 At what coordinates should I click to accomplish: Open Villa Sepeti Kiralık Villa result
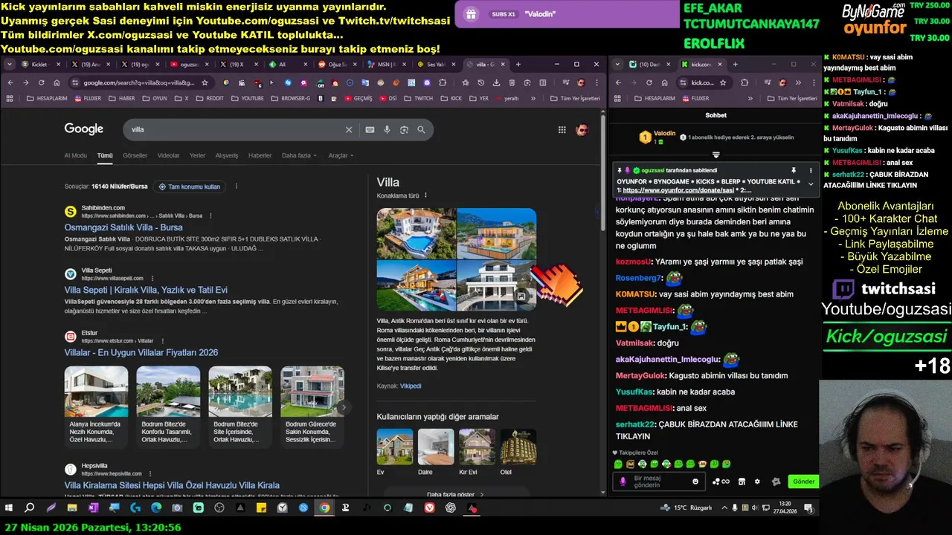tap(146, 290)
